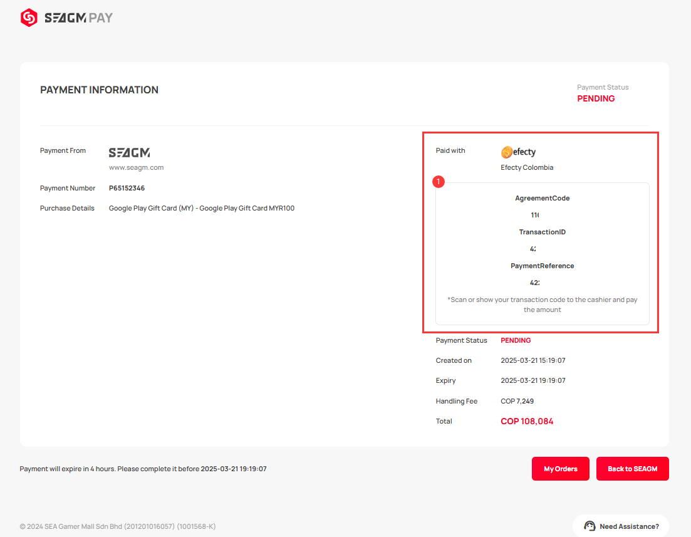Click the Payment Number label

(68, 188)
